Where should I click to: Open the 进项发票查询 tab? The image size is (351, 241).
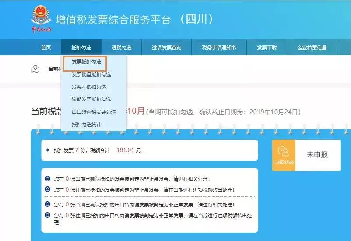(167, 47)
